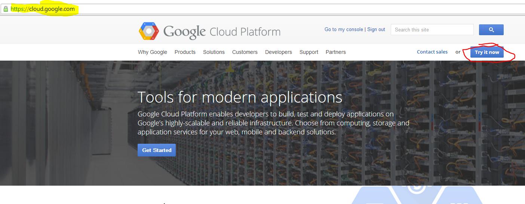Open the Developers navigation item
Image resolution: width=525 pixels, height=204 pixels.
click(x=279, y=52)
